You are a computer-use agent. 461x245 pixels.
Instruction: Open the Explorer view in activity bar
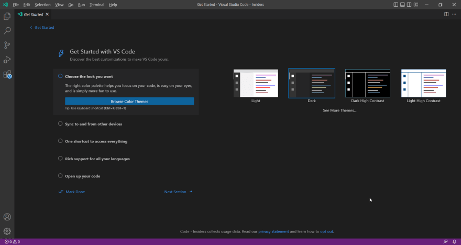coord(7,16)
